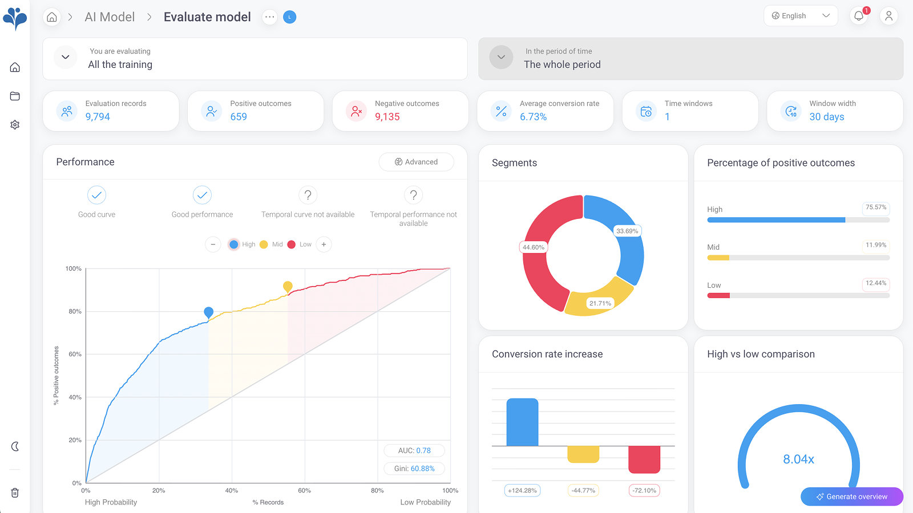This screenshot has width=913, height=513.
Task: Open settings gear in left sidebar
Action: pyautogui.click(x=15, y=125)
